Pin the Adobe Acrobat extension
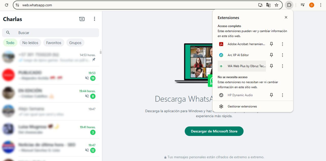Viewport: 326px width, 161px height. [271, 44]
